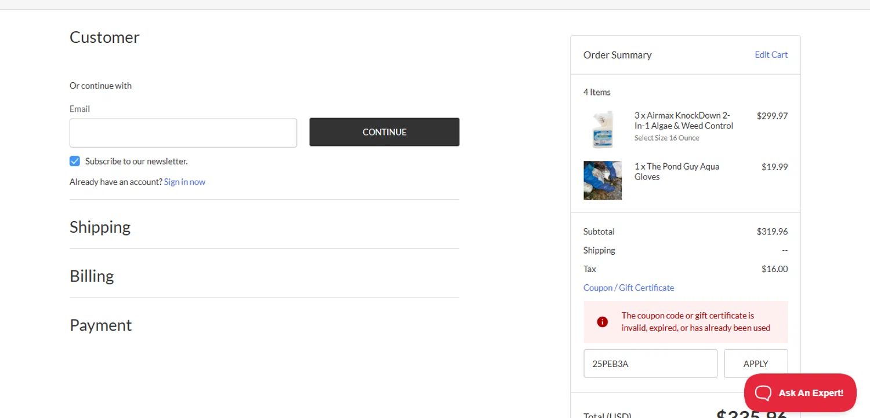Click the 4 Items count label
The width and height of the screenshot is (870, 418).
597,92
